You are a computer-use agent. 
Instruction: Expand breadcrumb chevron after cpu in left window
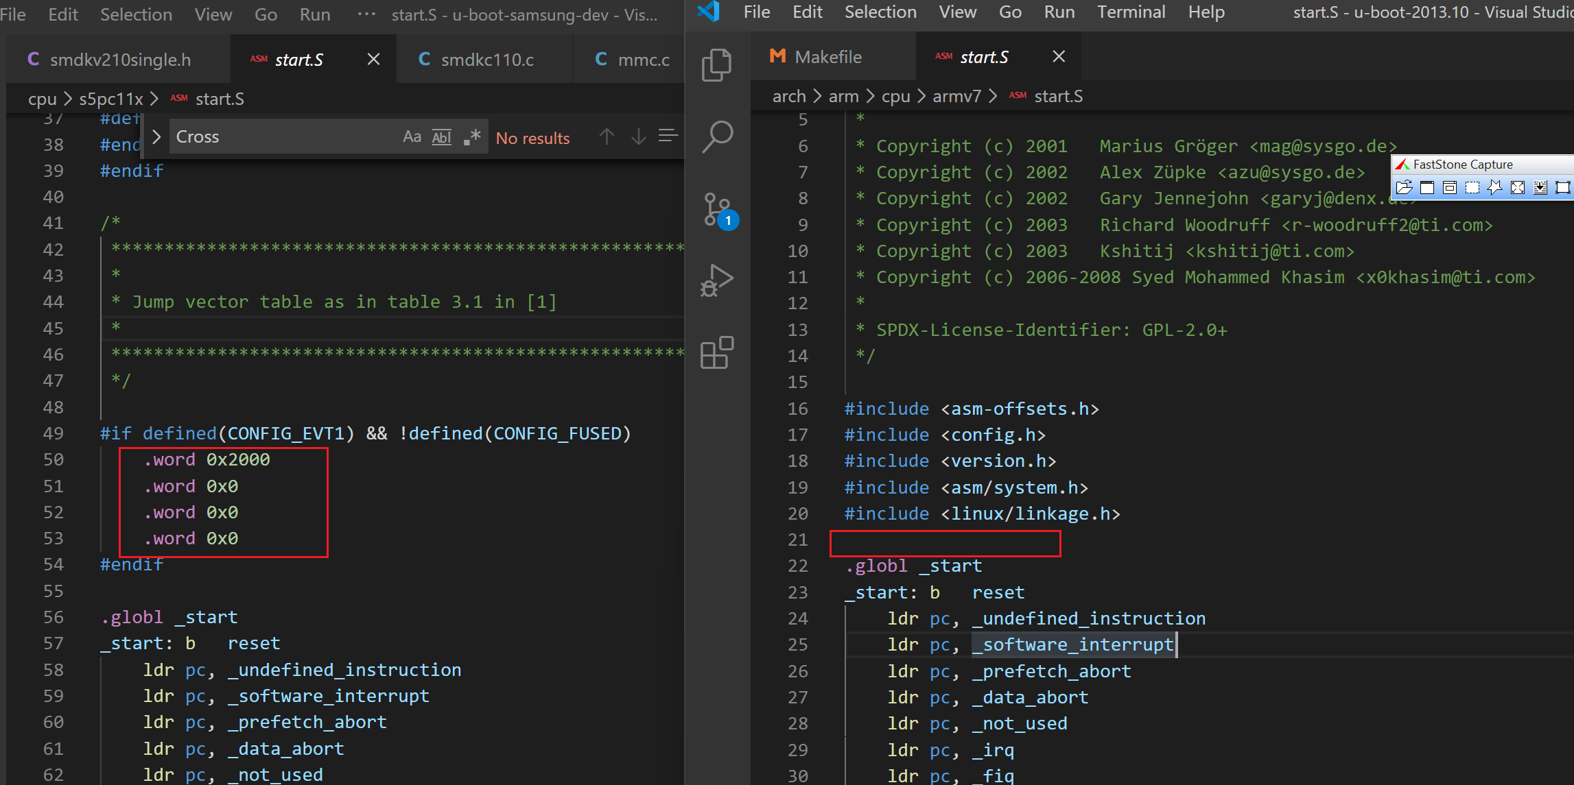[68, 99]
